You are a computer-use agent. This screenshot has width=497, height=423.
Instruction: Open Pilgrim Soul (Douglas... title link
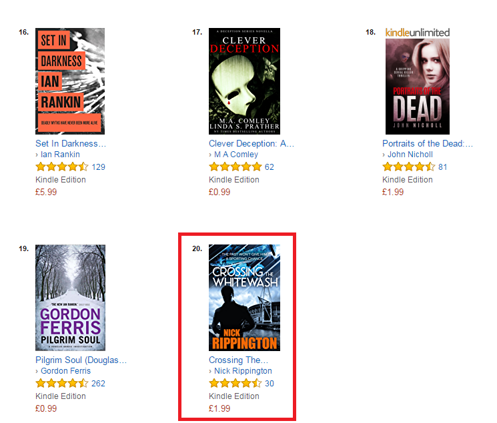[x=81, y=360]
